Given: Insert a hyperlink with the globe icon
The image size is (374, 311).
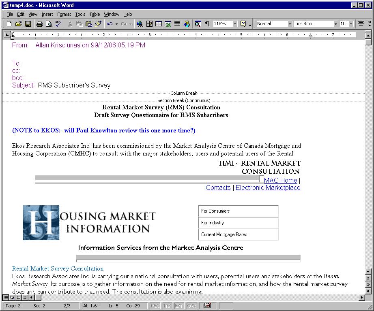Looking at the screenshot, I should 140,24.
